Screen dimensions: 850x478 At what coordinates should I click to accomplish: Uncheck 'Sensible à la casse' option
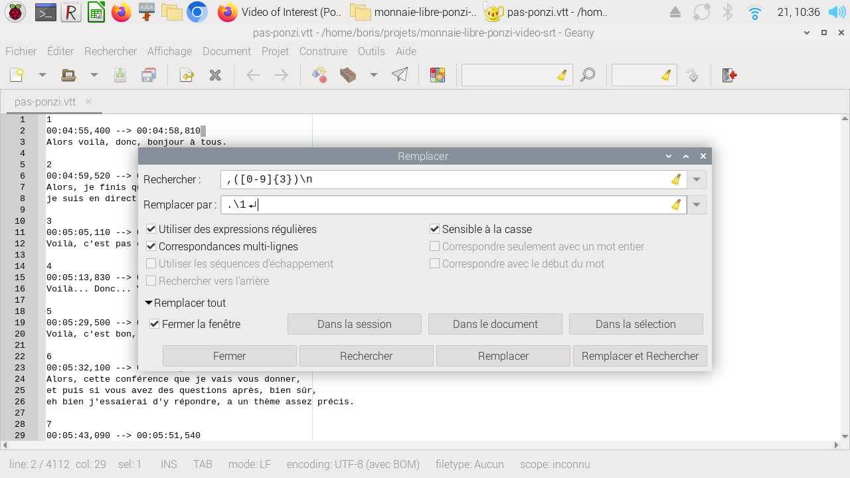click(435, 230)
